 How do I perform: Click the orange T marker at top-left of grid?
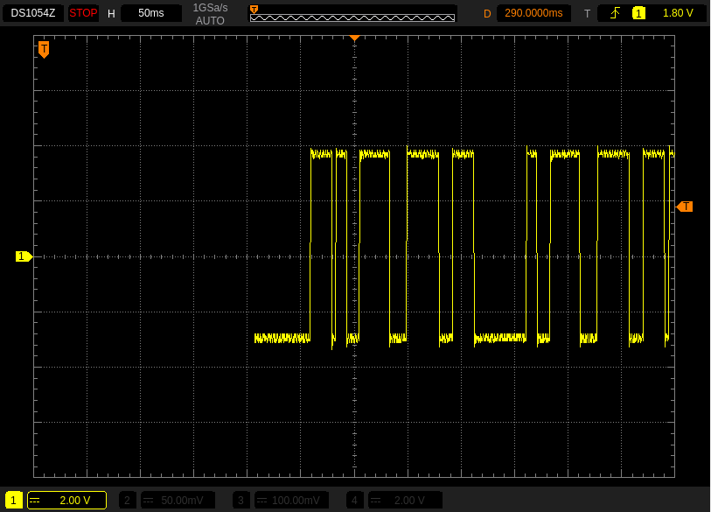44,49
